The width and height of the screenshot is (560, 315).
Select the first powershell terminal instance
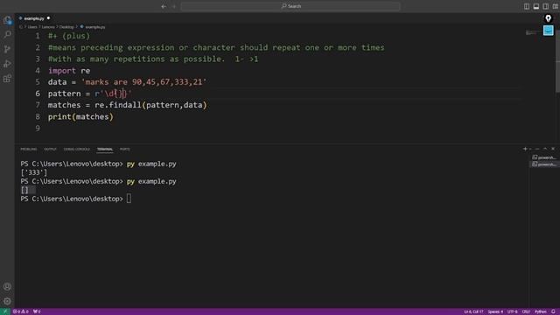(544, 157)
